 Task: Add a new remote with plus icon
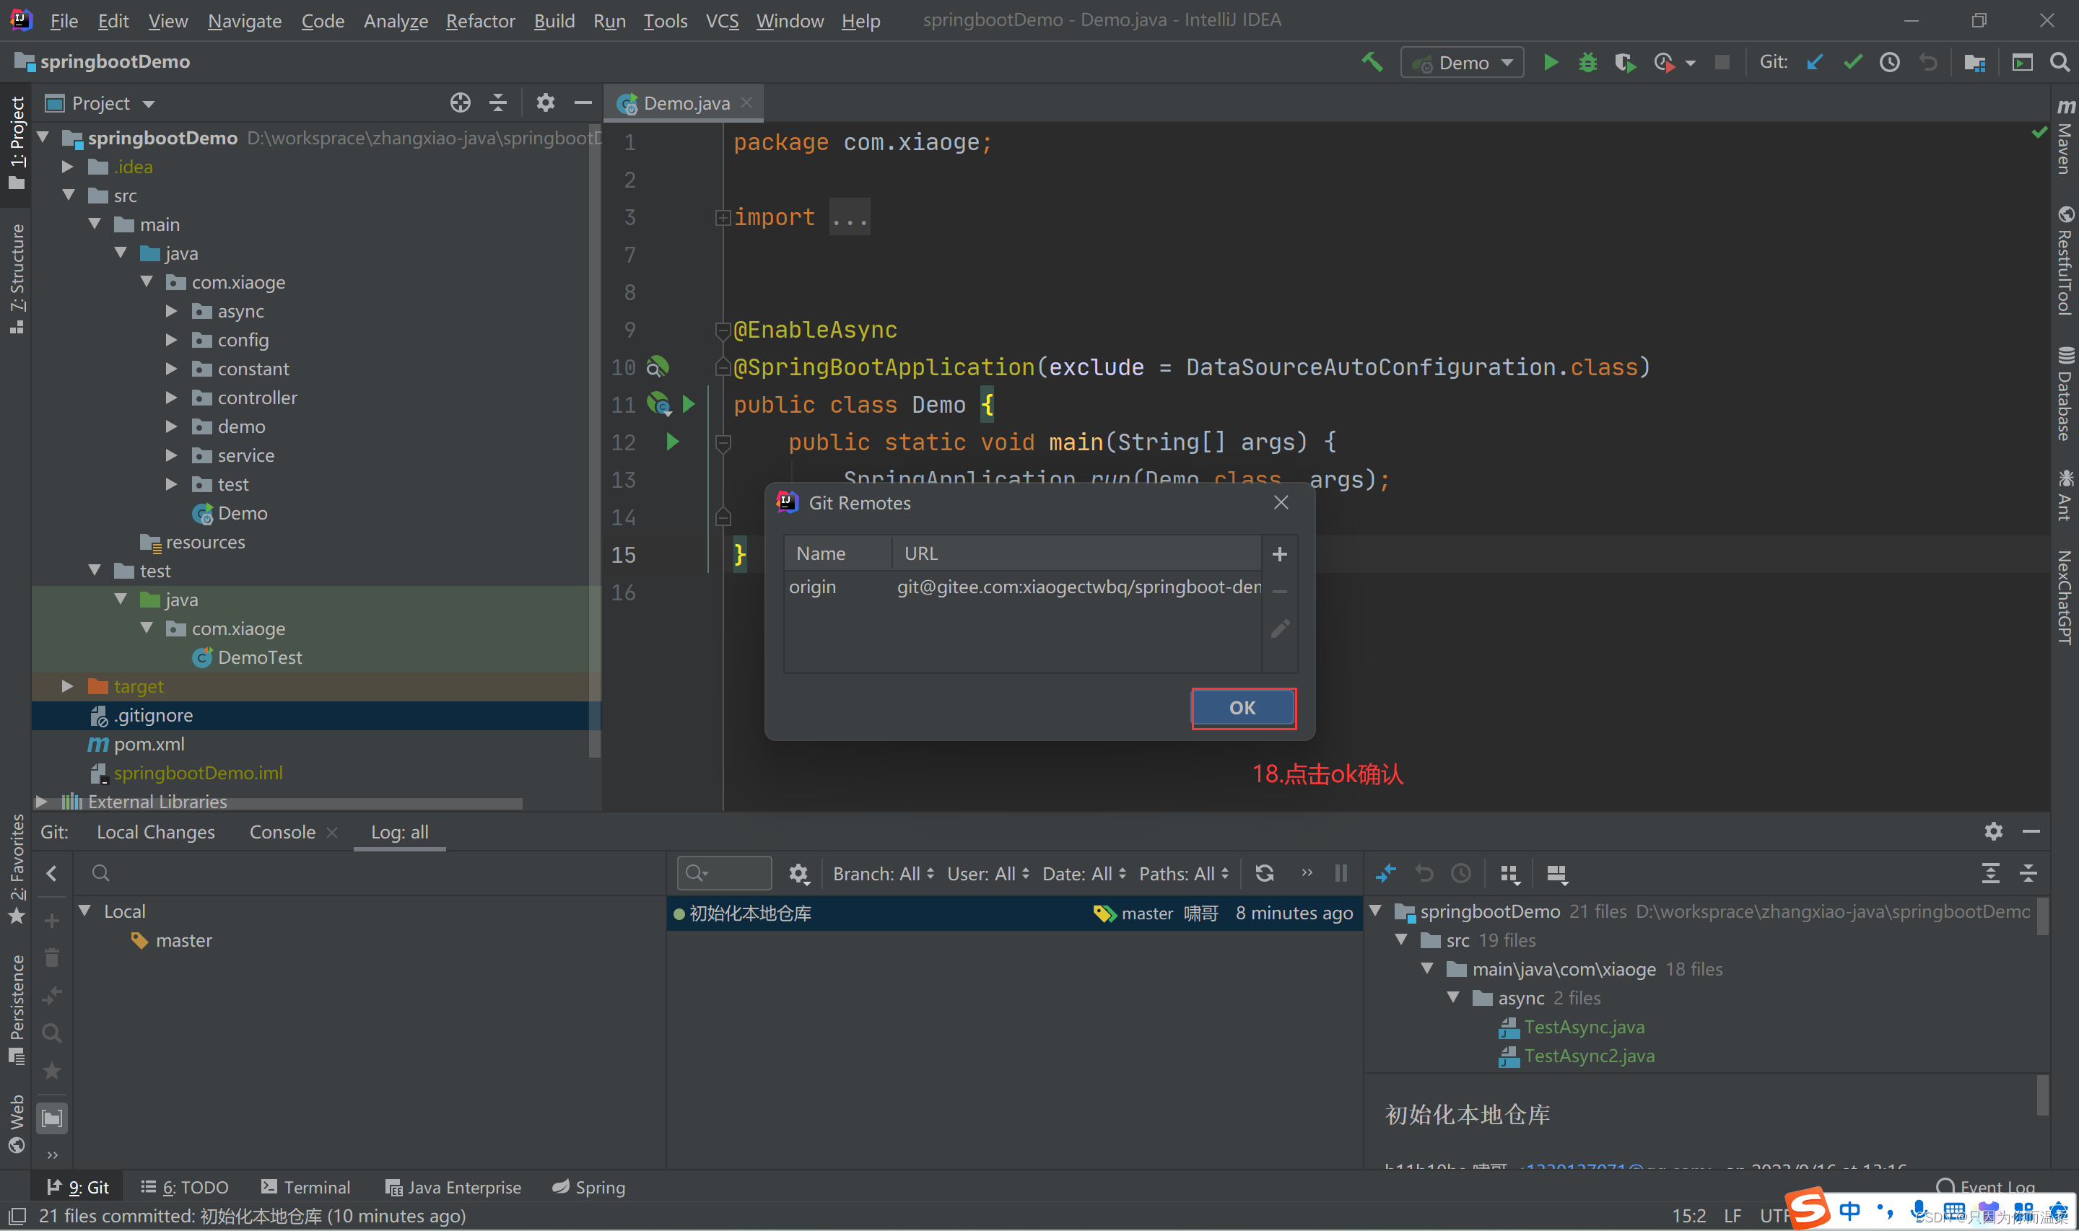[x=1279, y=554]
